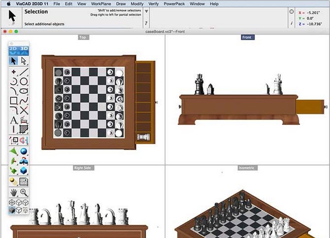Switch to shaded solid cube render mode
This screenshot has width=330, height=238.
click(12, 210)
